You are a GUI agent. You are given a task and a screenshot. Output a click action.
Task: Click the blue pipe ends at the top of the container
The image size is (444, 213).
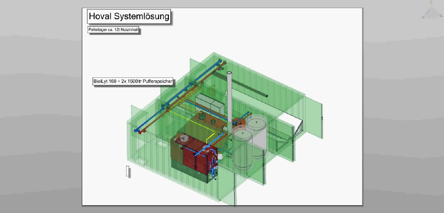(x=220, y=61)
